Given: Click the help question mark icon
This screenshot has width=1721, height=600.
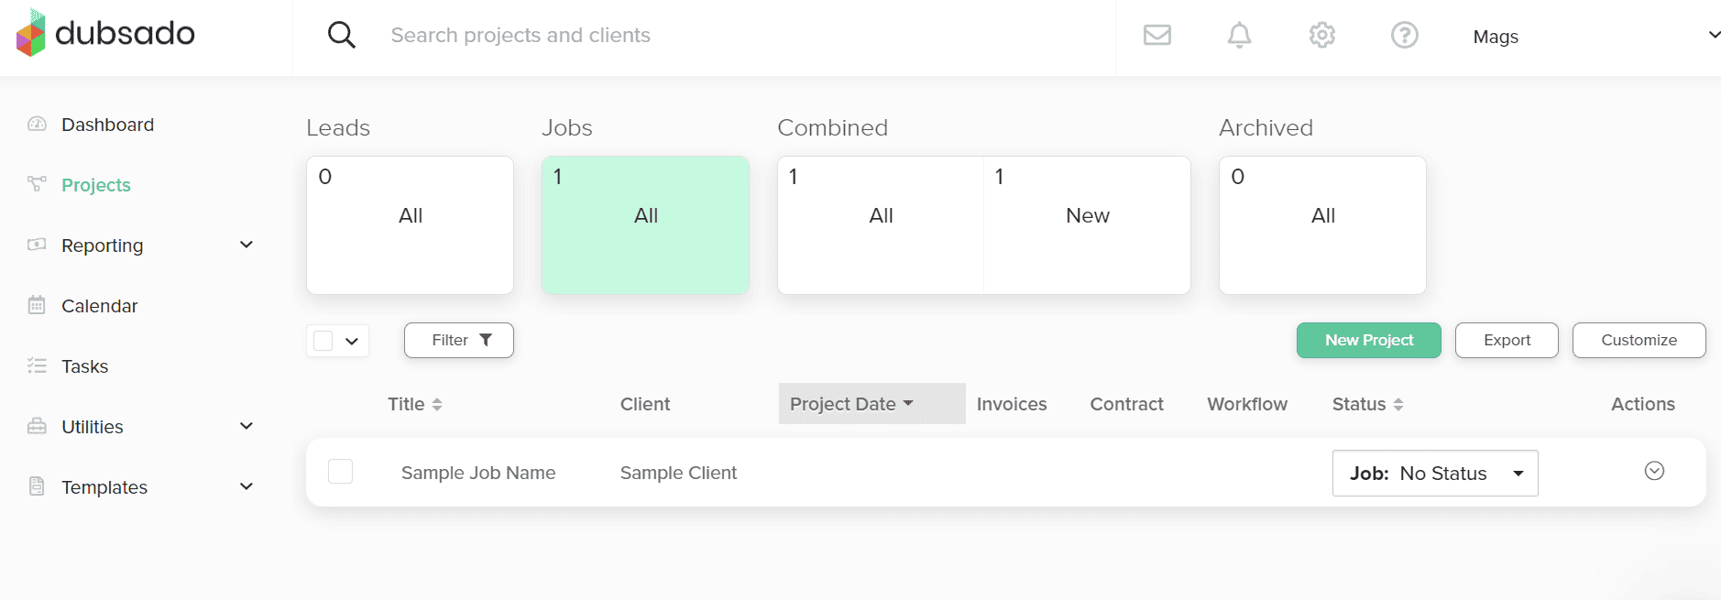Looking at the screenshot, I should click(x=1404, y=36).
